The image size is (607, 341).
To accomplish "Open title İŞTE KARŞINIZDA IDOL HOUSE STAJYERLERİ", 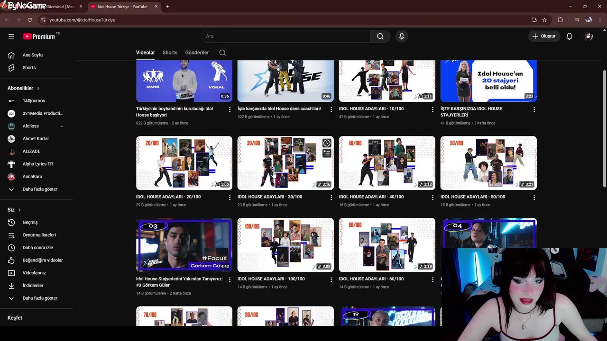I will (x=471, y=112).
